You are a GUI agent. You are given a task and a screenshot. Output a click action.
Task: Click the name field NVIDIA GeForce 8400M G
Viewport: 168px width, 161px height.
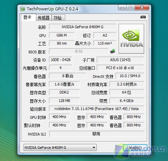tap(83, 27)
